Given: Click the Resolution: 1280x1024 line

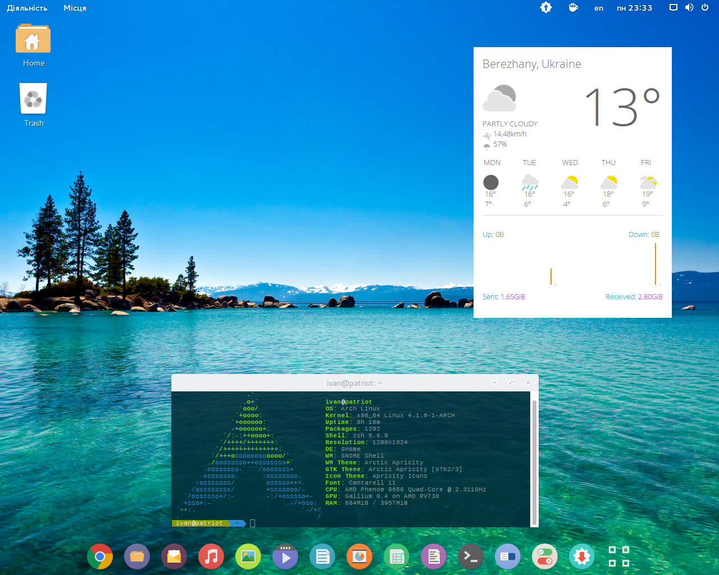Looking at the screenshot, I should (x=366, y=442).
